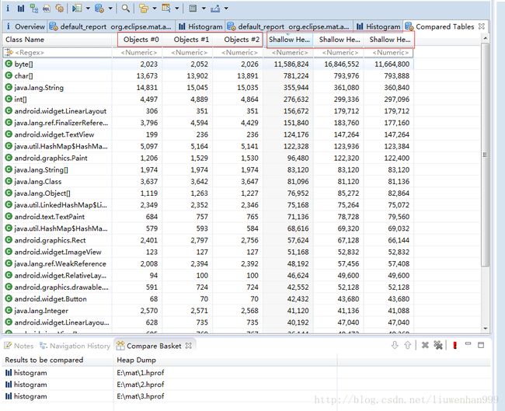Click Numeric filter under Objects #2
Screen dimensions: 505x411
[238, 53]
